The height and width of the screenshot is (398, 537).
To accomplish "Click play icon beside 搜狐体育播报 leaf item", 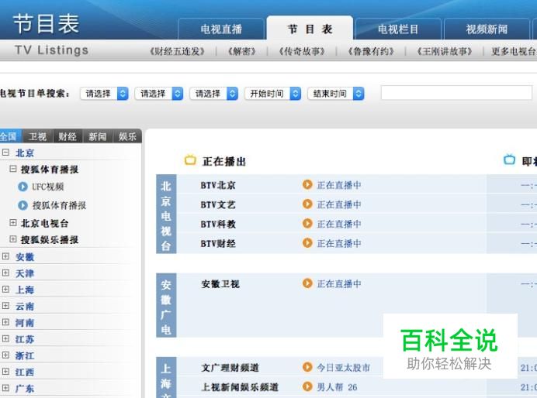I will 23,205.
